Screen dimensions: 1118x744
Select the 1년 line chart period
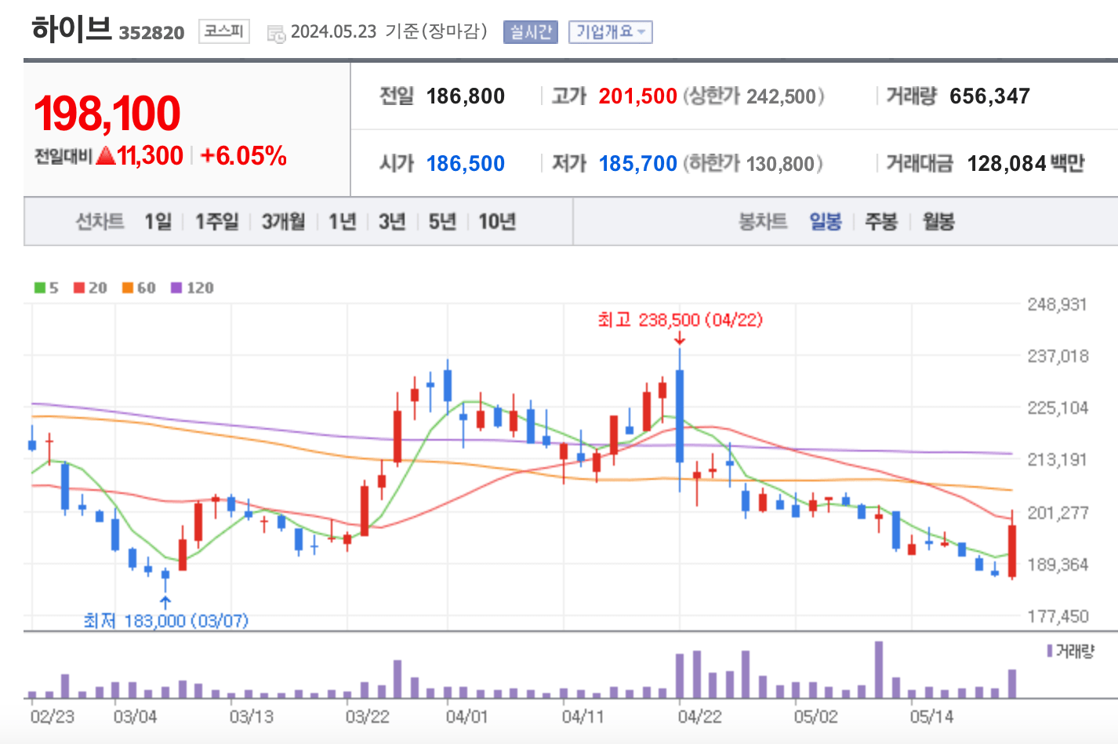coord(343,222)
